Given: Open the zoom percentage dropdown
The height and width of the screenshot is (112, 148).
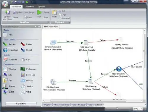Looking at the screenshot, I should click(x=141, y=109).
